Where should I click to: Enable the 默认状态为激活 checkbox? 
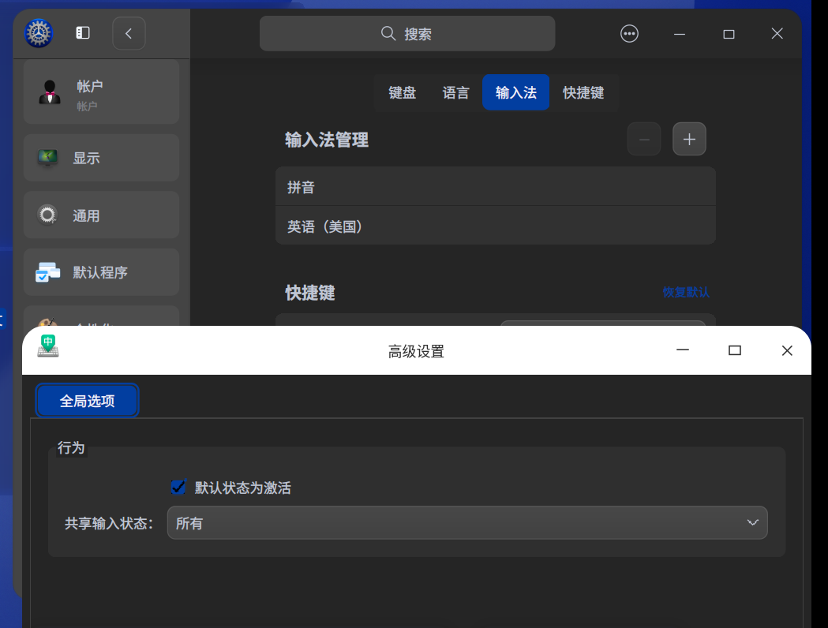tap(178, 487)
